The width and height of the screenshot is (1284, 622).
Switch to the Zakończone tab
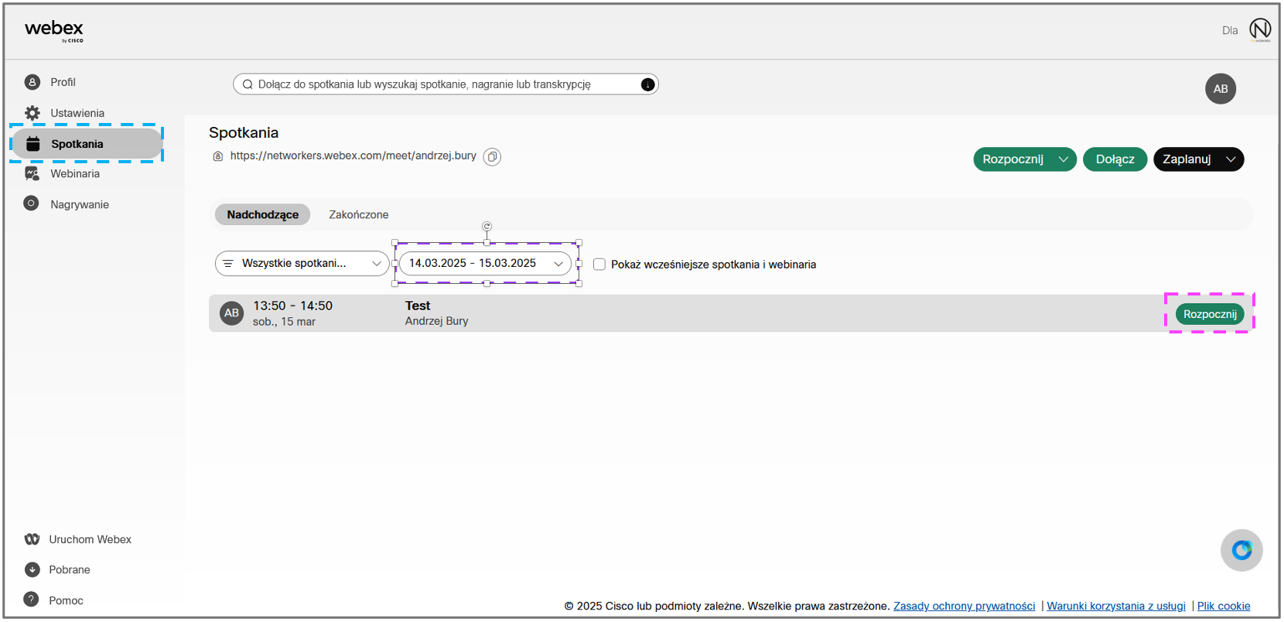358,215
